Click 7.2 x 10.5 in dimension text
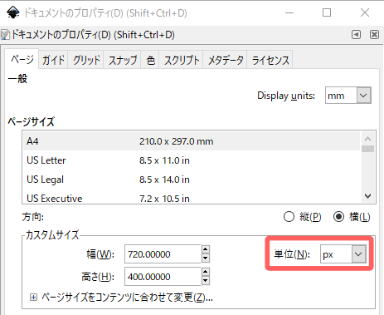Viewport: 384px width, 315px height. click(164, 199)
